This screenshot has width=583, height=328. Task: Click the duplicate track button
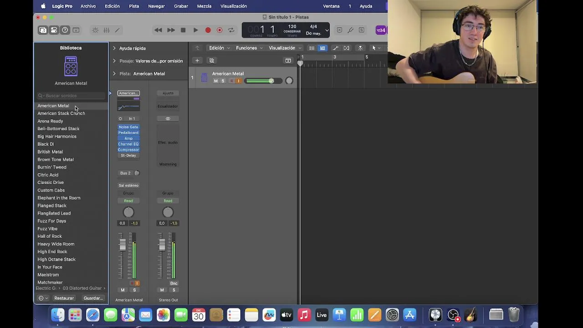coord(212,61)
